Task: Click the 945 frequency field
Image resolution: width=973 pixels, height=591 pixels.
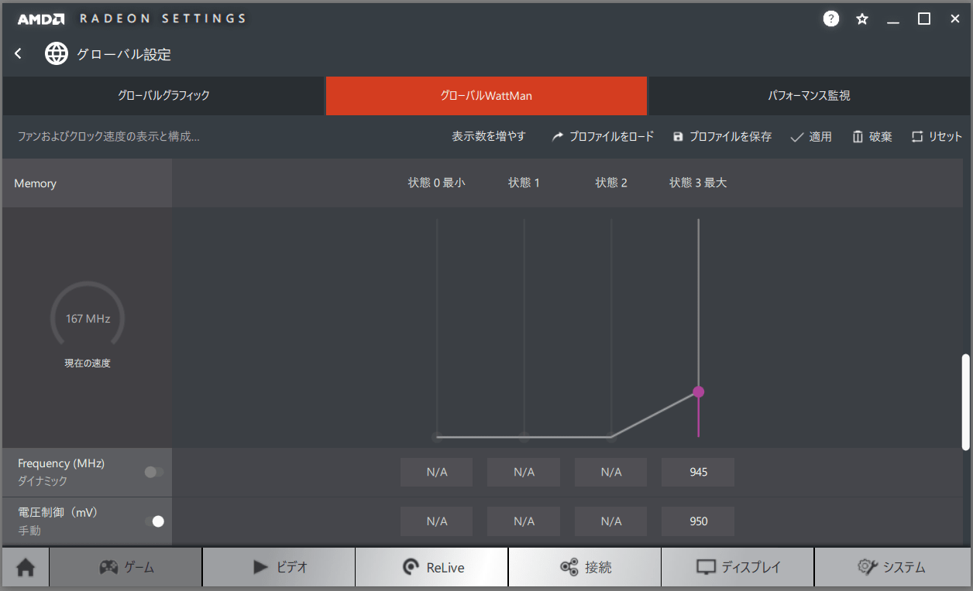Action: [698, 472]
